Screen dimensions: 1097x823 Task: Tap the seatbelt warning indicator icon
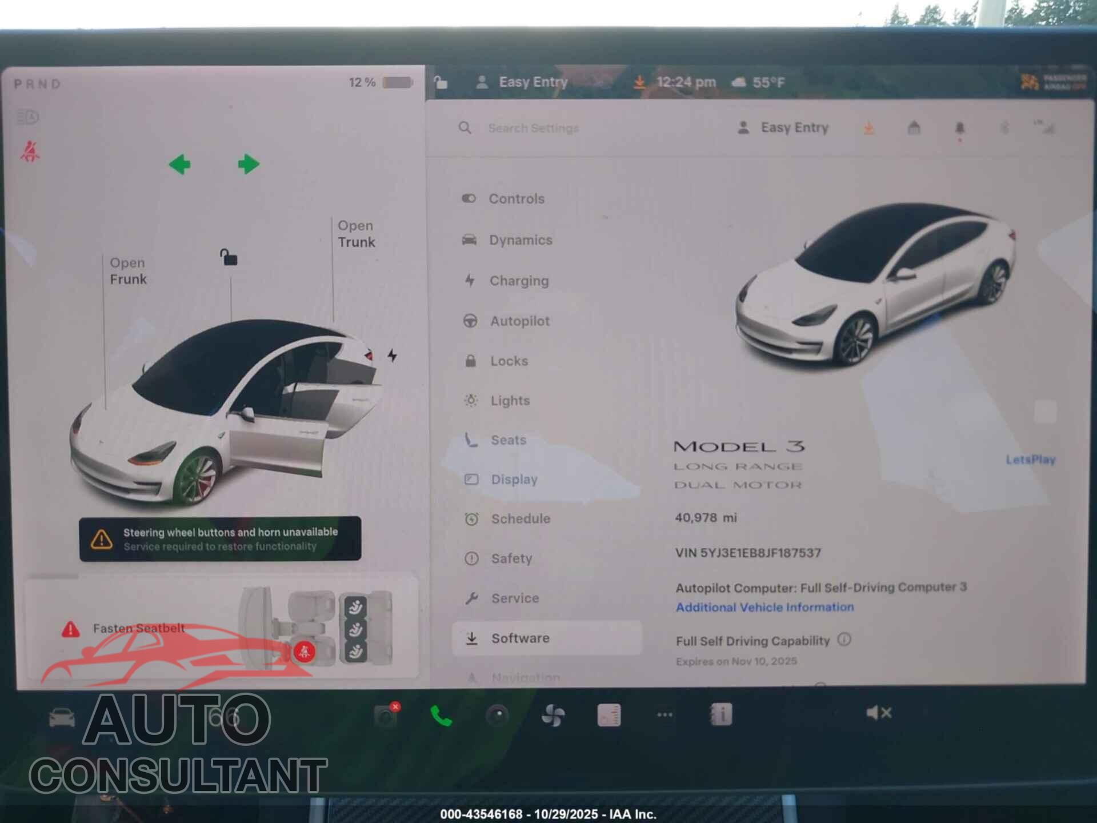(30, 151)
